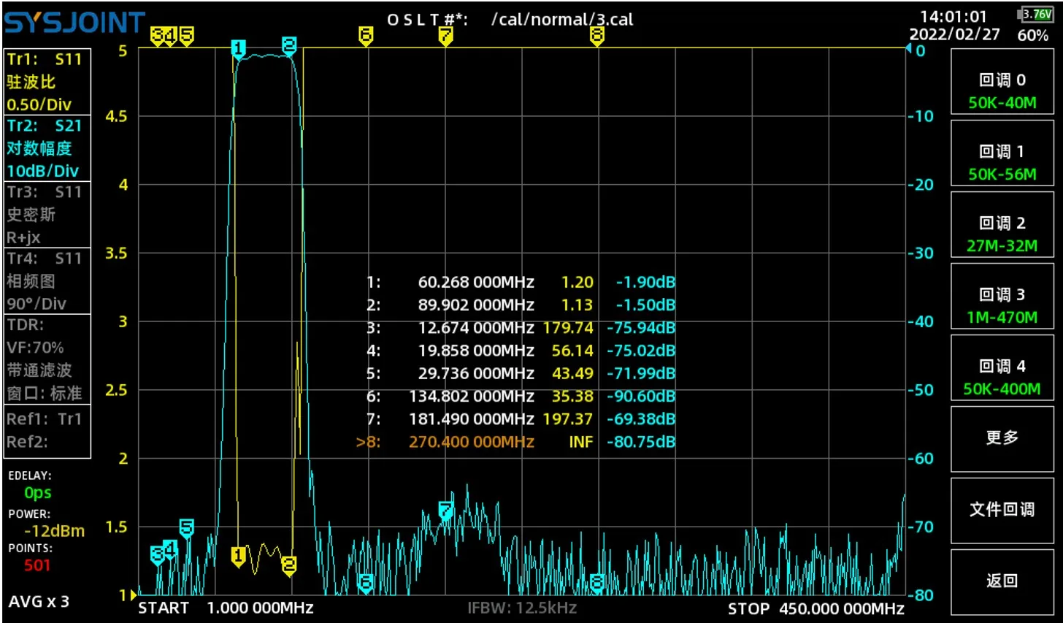The width and height of the screenshot is (1063, 623).
Task: Select yellow marker 7 at top of graph
Action: [x=445, y=36]
